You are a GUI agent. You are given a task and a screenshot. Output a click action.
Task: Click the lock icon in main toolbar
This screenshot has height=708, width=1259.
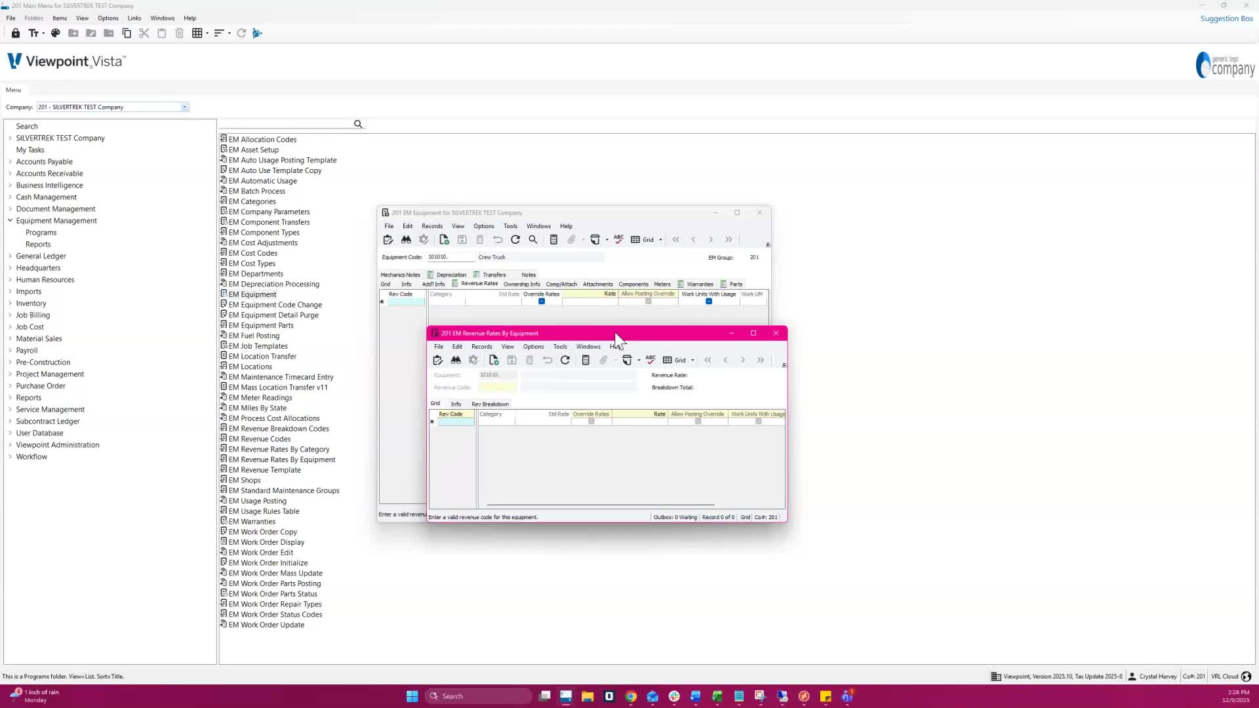click(x=15, y=33)
